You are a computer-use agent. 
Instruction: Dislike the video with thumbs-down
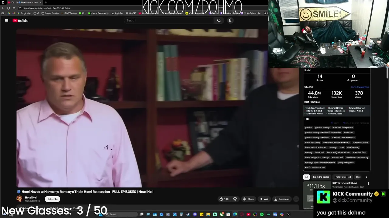235,199
